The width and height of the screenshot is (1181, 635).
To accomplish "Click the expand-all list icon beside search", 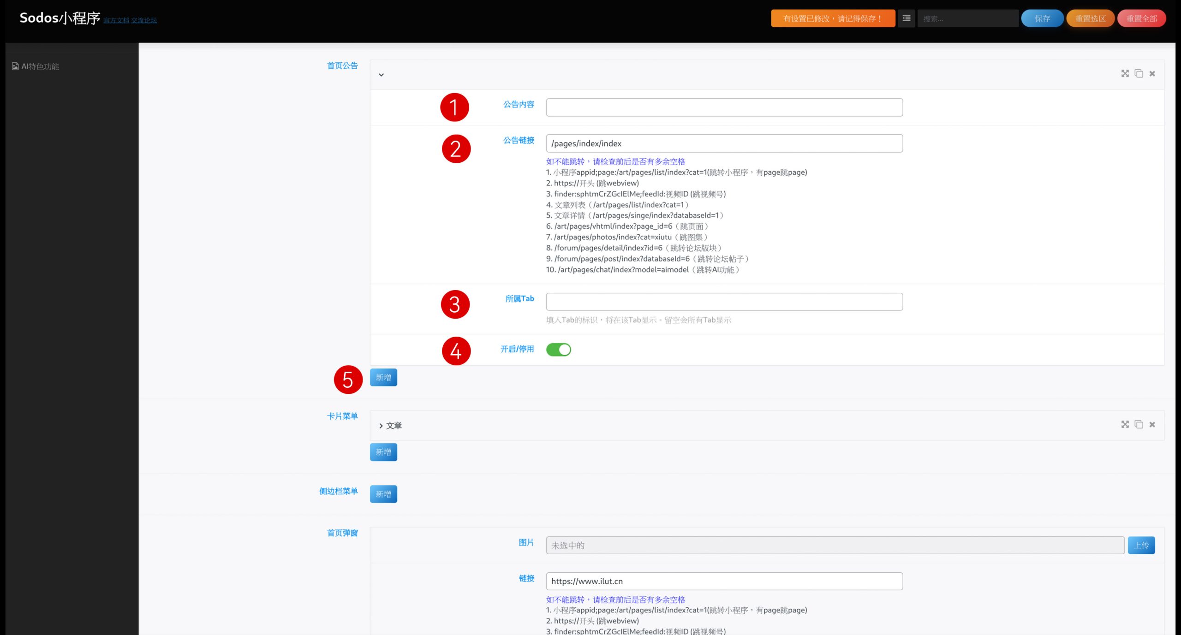I will pyautogui.click(x=906, y=18).
